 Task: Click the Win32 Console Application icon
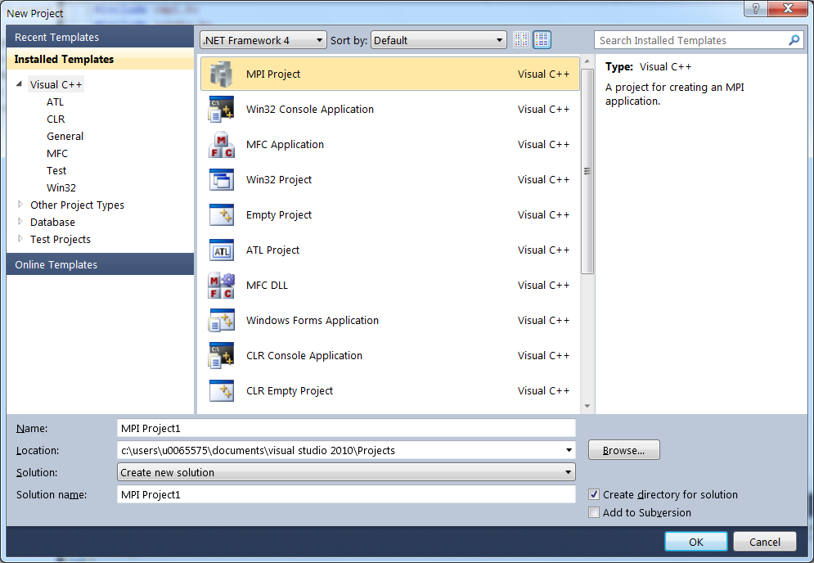pos(221,110)
